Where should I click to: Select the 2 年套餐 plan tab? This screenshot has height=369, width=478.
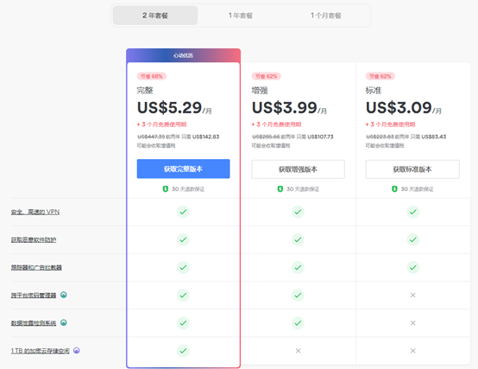[x=155, y=16]
